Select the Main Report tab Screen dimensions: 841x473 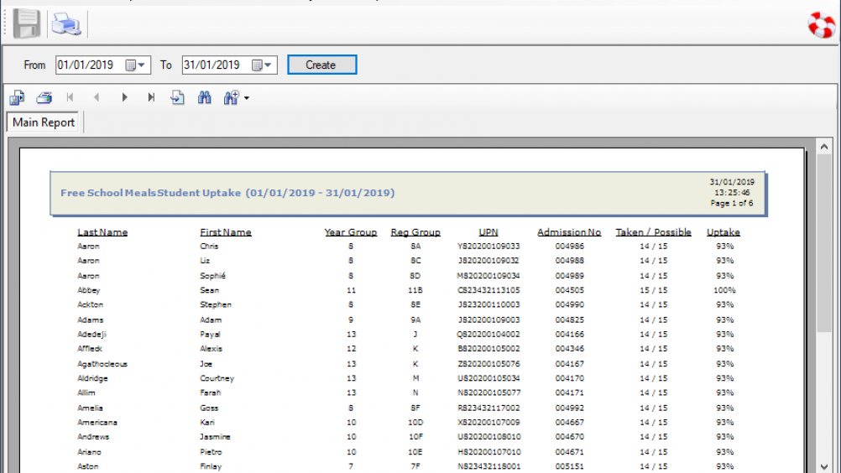pyautogui.click(x=44, y=122)
